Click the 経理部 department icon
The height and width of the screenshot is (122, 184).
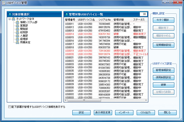point(18,39)
